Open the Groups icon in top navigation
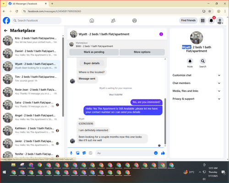Viewport: 229px width, 183px height. [x=134, y=21]
